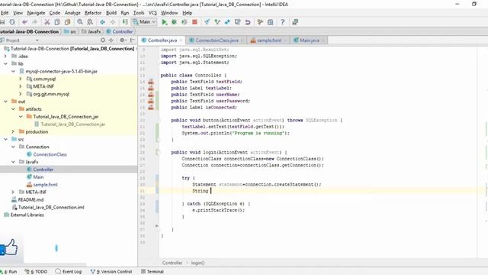
Task: Click Collapse All icon in Project panel
Action: pos(111,40)
